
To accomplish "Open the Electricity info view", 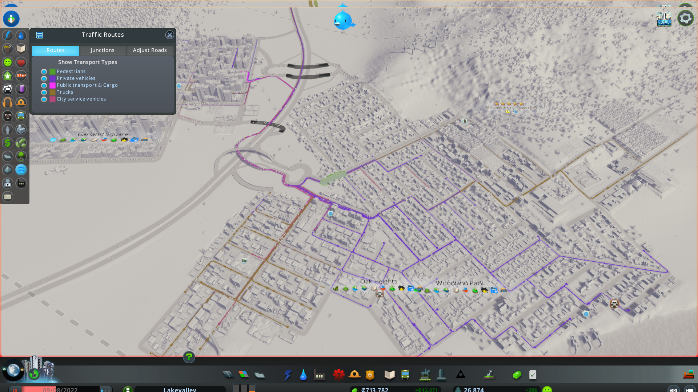I will tap(8, 36).
